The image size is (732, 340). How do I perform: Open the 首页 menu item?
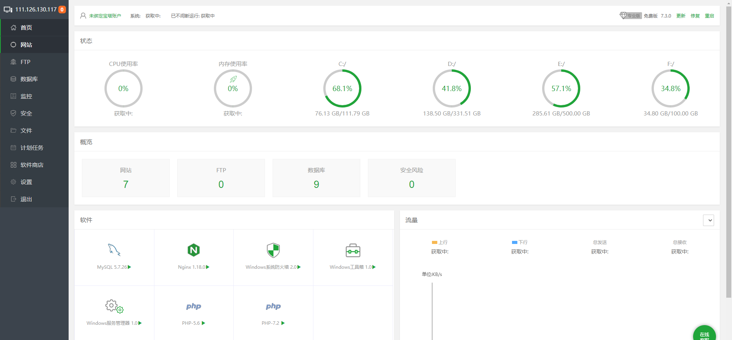34,27
